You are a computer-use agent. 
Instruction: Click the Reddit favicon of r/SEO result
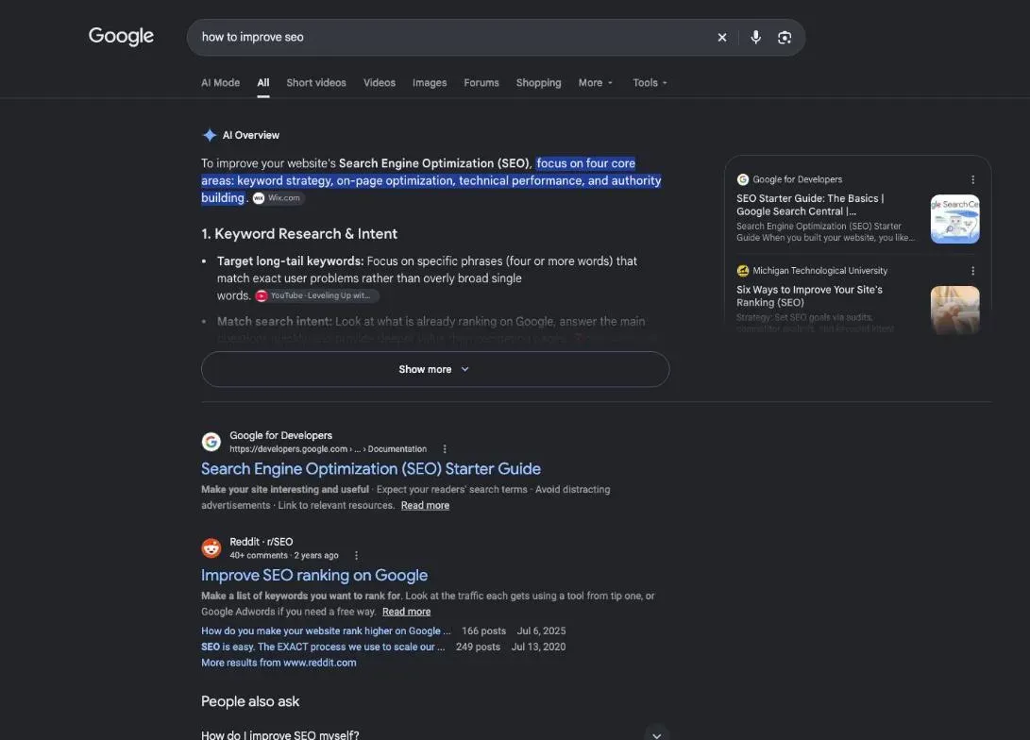point(211,547)
